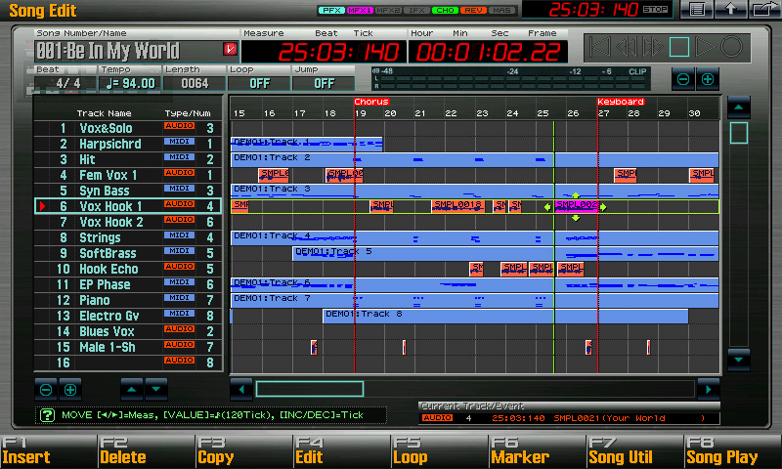Start playback with the play triangle
The width and height of the screenshot is (782, 469).
pos(705,47)
